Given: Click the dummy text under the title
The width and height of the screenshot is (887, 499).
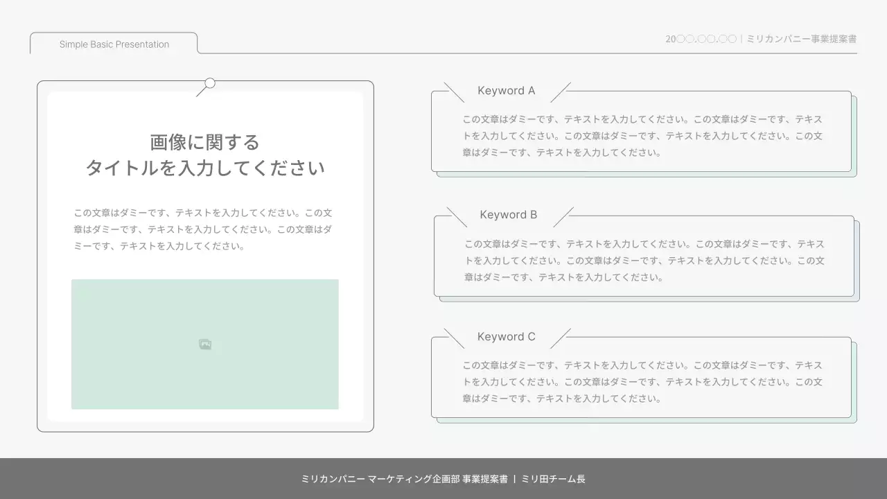Looking at the screenshot, I should click(x=204, y=229).
